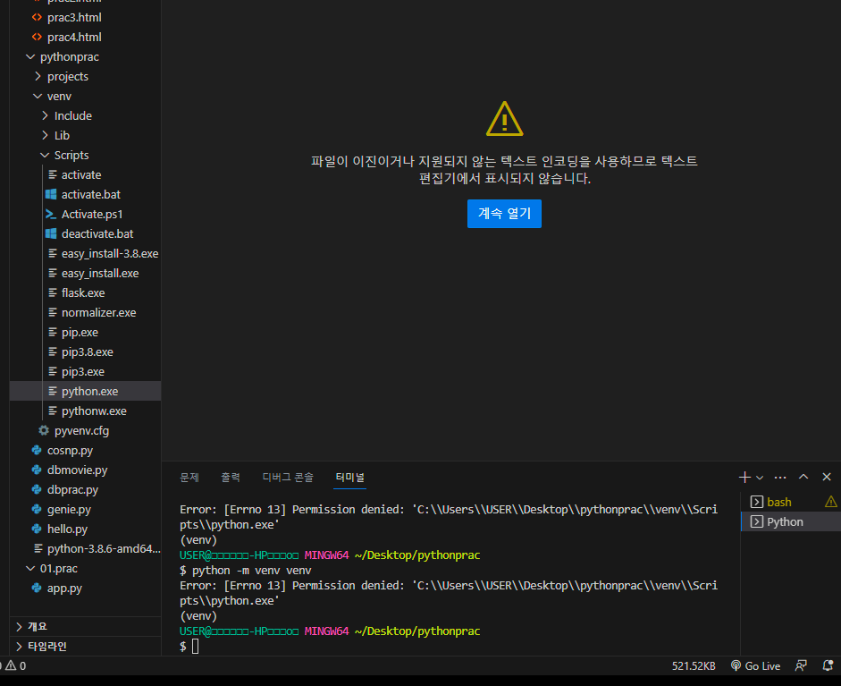Switch to the bash terminal

coord(778,502)
